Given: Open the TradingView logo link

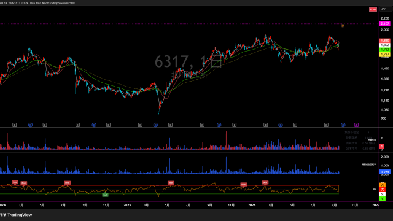Looking at the screenshot, I should point(17,215).
